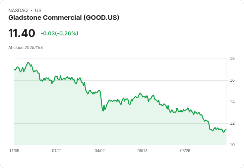Click the 11.40 current price
The height and width of the screenshot is (168, 244).
(22, 33)
